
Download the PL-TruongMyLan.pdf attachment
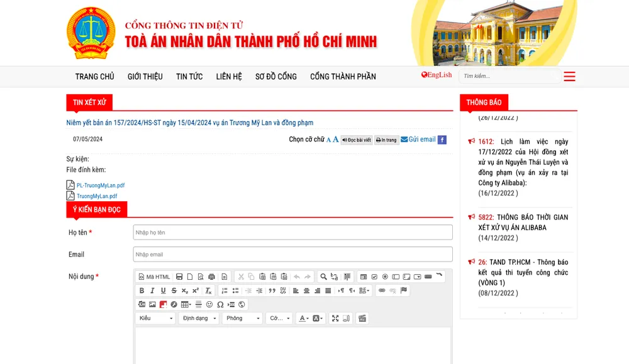(101, 185)
